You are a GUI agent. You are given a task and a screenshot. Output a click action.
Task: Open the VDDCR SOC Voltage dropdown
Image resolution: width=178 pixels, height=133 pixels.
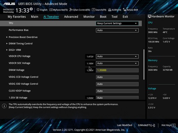coord(117,63)
